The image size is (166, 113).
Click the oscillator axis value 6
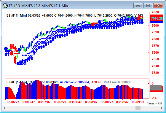click(153, 83)
